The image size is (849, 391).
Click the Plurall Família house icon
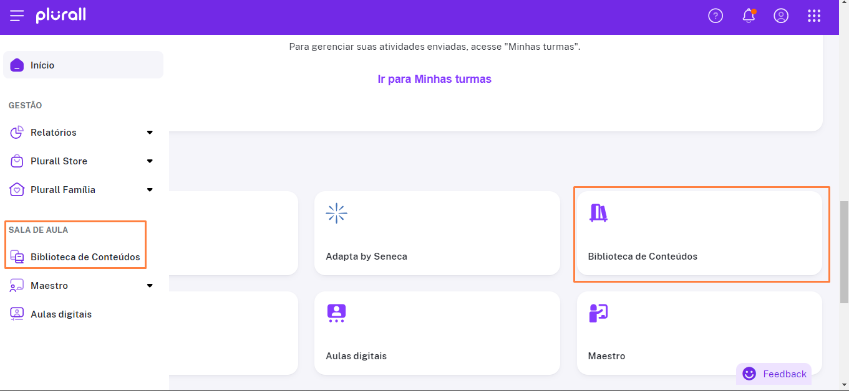pyautogui.click(x=17, y=190)
